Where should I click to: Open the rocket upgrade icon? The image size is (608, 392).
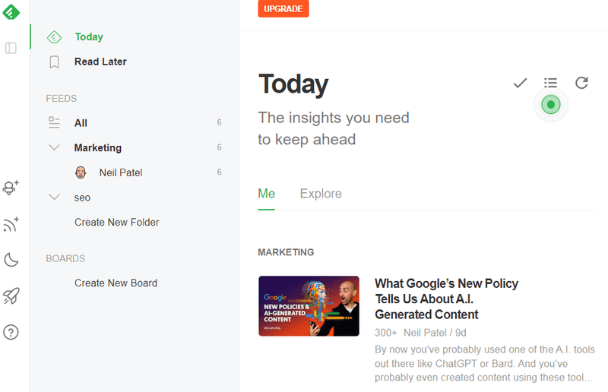click(x=11, y=296)
